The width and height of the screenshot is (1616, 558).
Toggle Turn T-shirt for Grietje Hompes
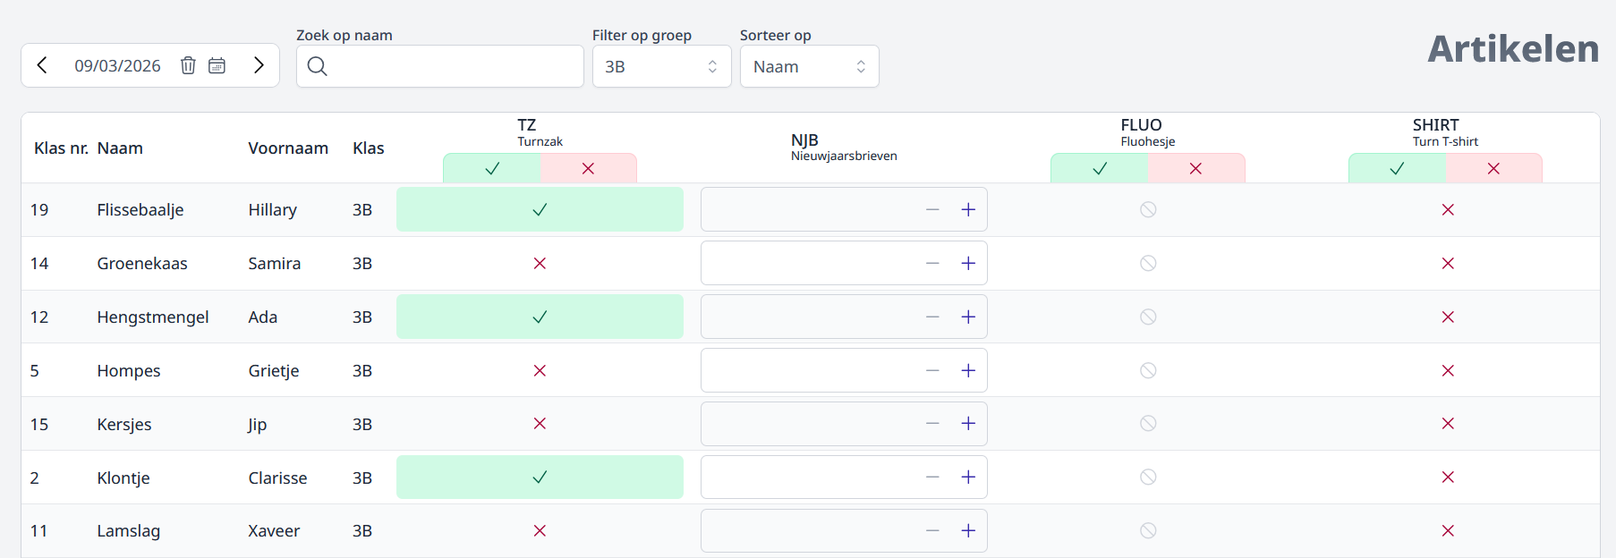click(x=1448, y=370)
